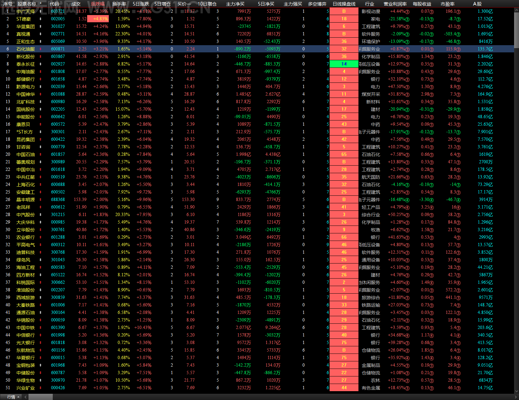Screen dimensions: 519x400
Task: Select stock name 华绿生物
Action: [x=26, y=380]
